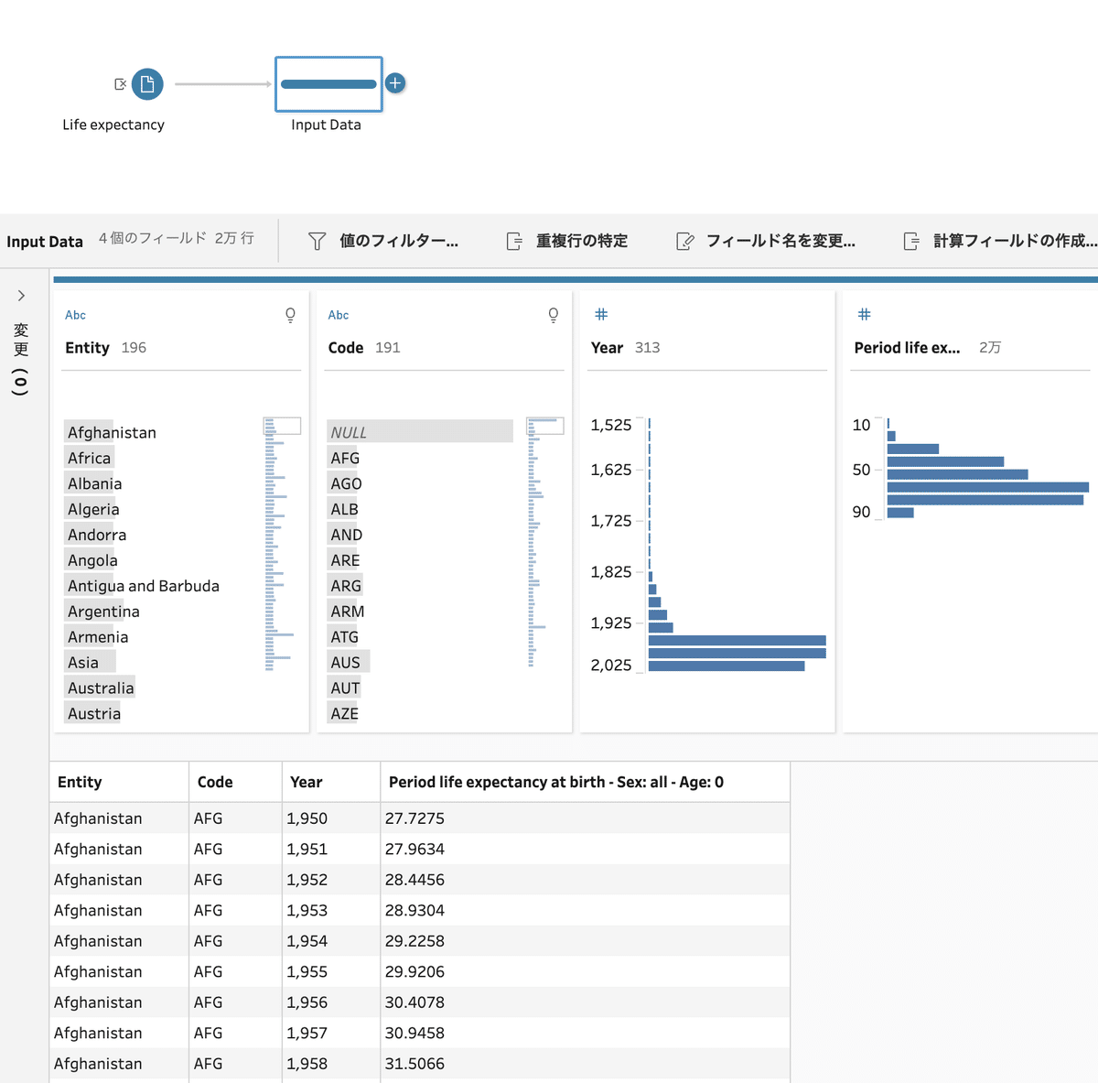Open recommendations lightbulb on the Entity field
The width and height of the screenshot is (1098, 1083).
click(290, 314)
